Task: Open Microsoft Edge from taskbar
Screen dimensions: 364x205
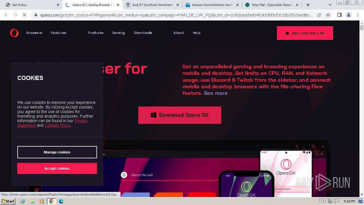Action: pyautogui.click(x=61, y=201)
